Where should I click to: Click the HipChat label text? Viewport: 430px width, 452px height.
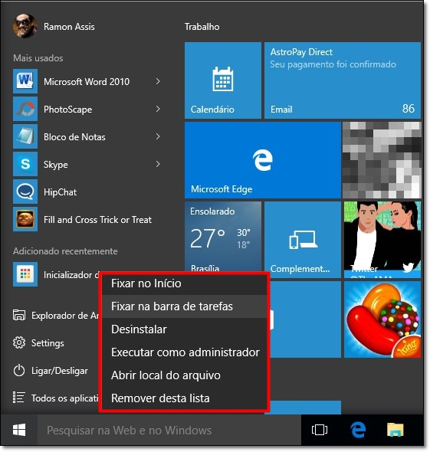(60, 192)
